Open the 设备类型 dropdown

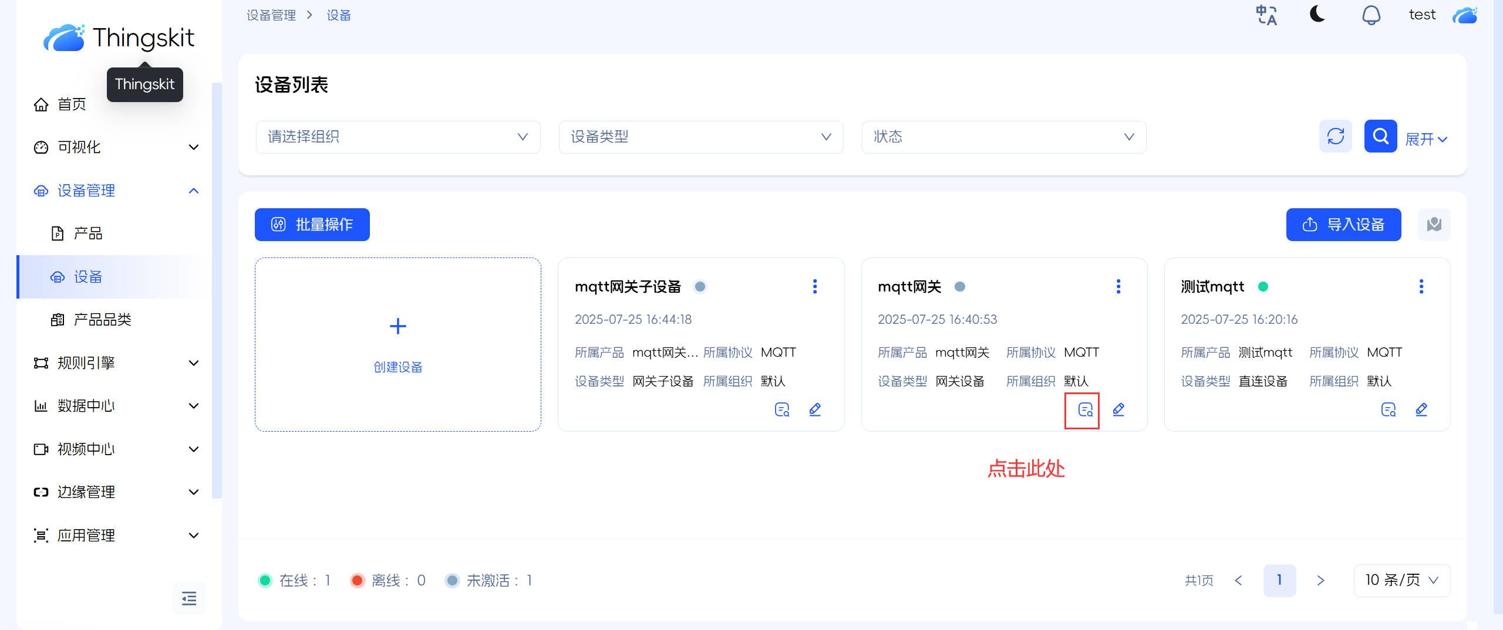(x=700, y=137)
